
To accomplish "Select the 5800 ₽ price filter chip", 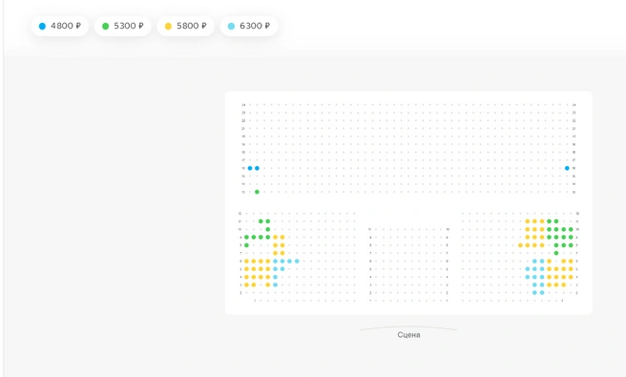I will click(x=186, y=26).
